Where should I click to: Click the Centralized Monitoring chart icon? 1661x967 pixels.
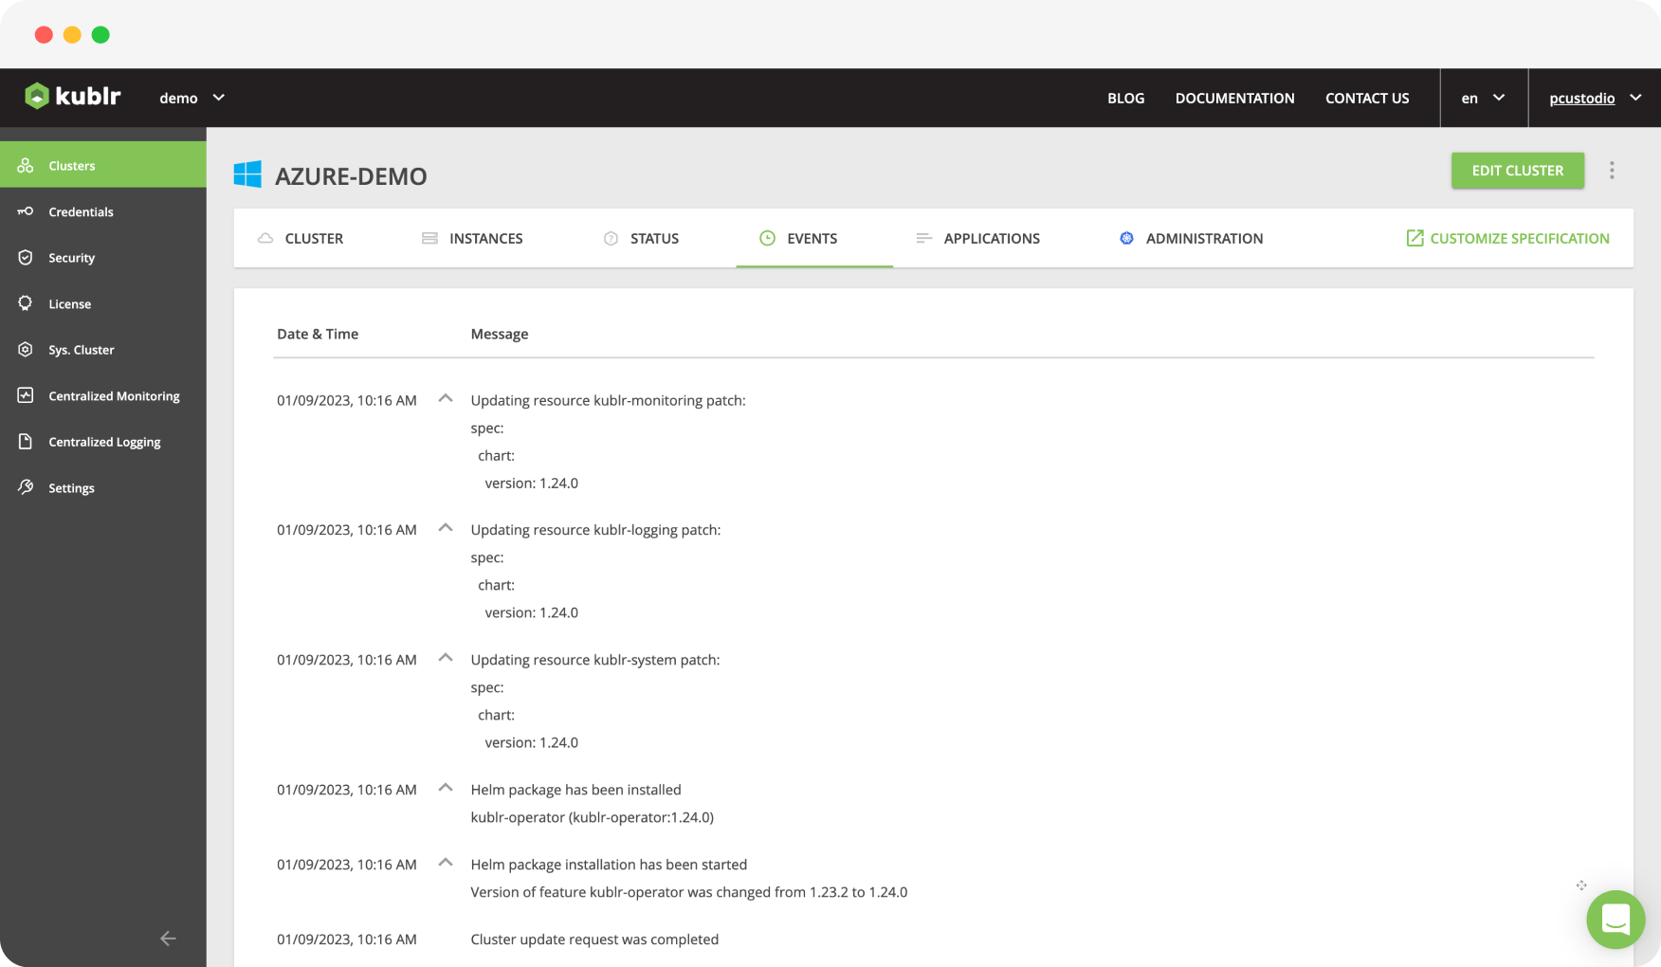pos(26,395)
